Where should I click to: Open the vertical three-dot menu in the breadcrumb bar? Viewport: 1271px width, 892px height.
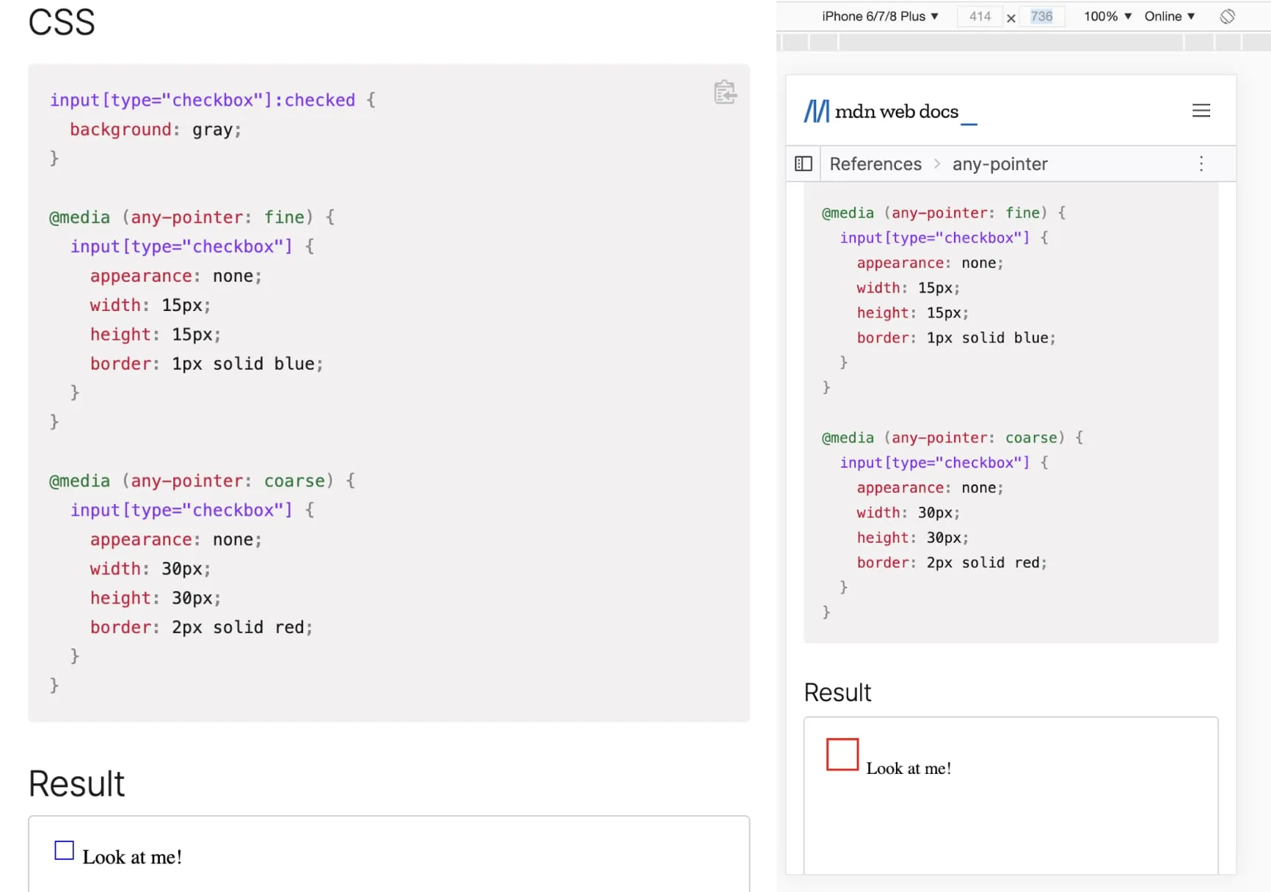pyautogui.click(x=1201, y=164)
